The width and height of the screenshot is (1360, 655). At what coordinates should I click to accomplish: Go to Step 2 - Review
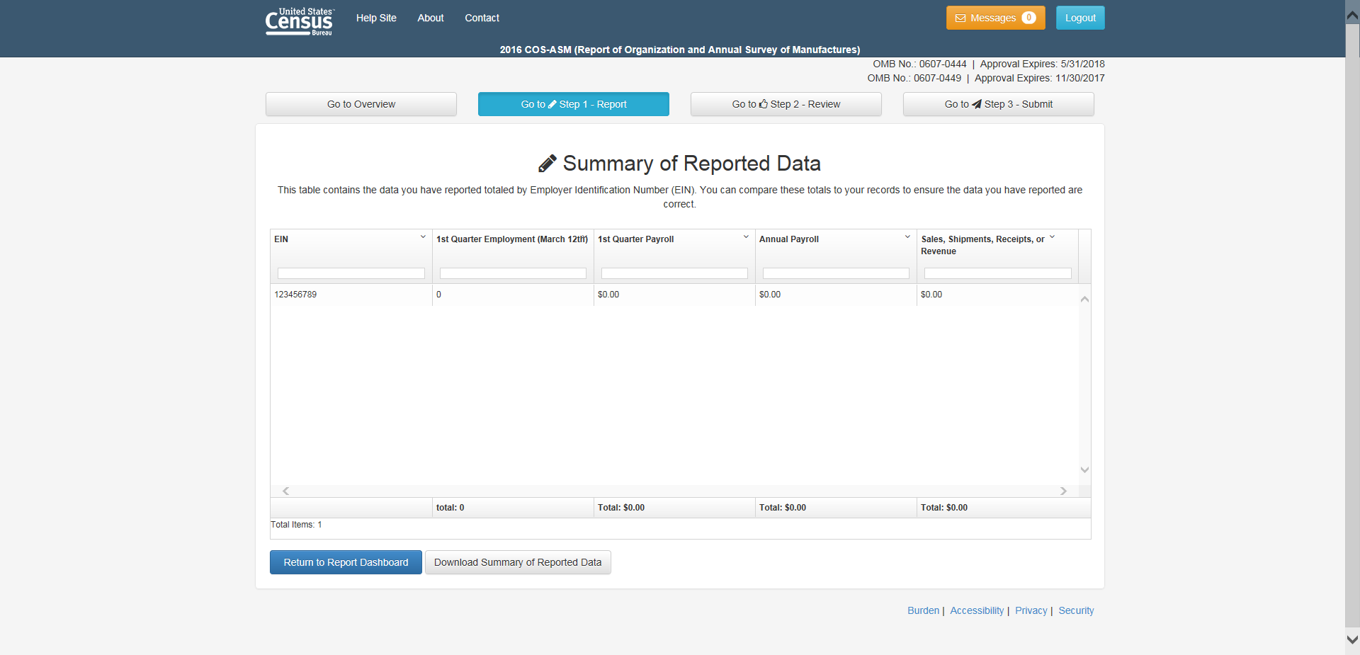click(786, 104)
